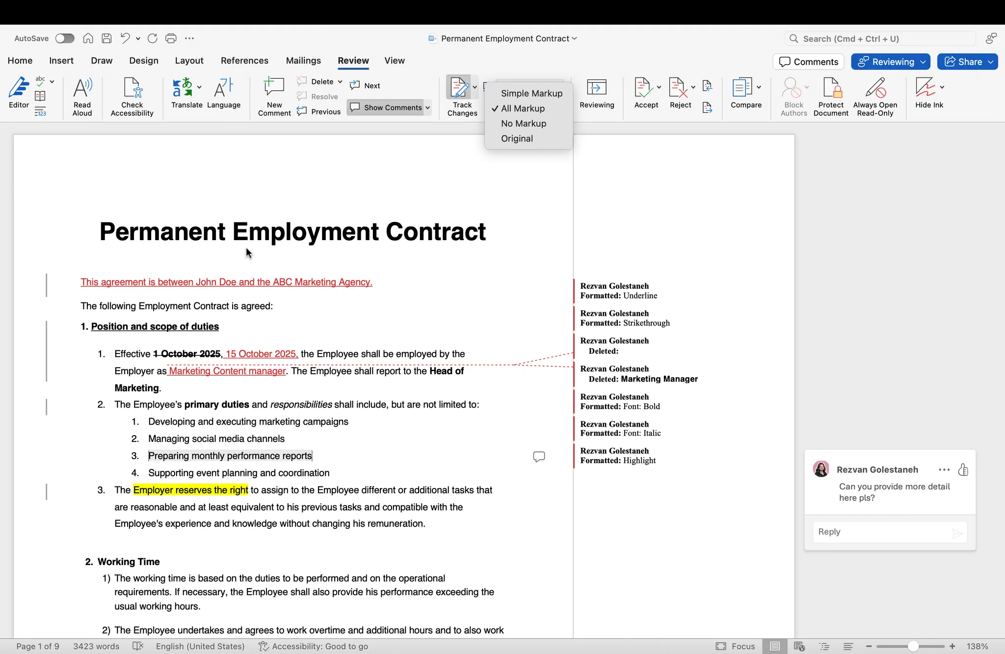Screen dimensions: 1005x654
Task: Switch to the Home tab
Action: tap(20, 60)
